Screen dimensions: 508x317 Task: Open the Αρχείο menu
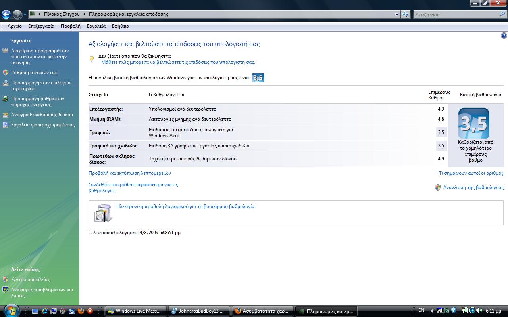tap(15, 26)
